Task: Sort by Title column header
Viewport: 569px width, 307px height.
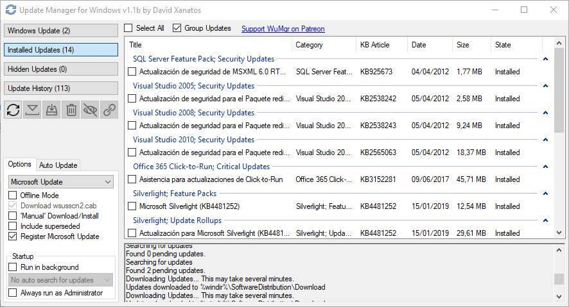Action: [208, 44]
